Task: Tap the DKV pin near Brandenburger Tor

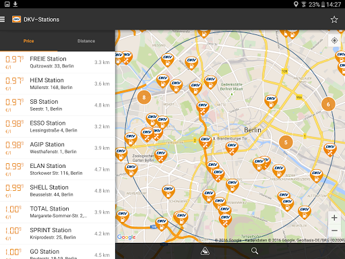Action: point(206,142)
